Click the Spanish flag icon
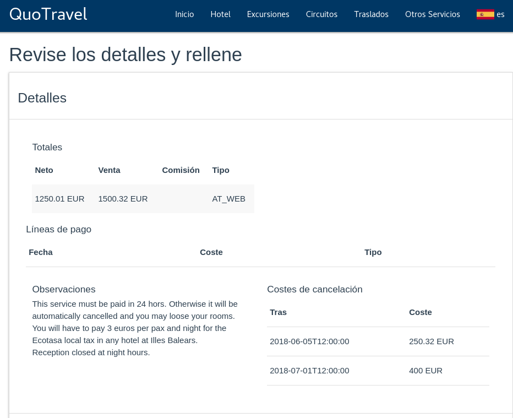 click(x=485, y=14)
